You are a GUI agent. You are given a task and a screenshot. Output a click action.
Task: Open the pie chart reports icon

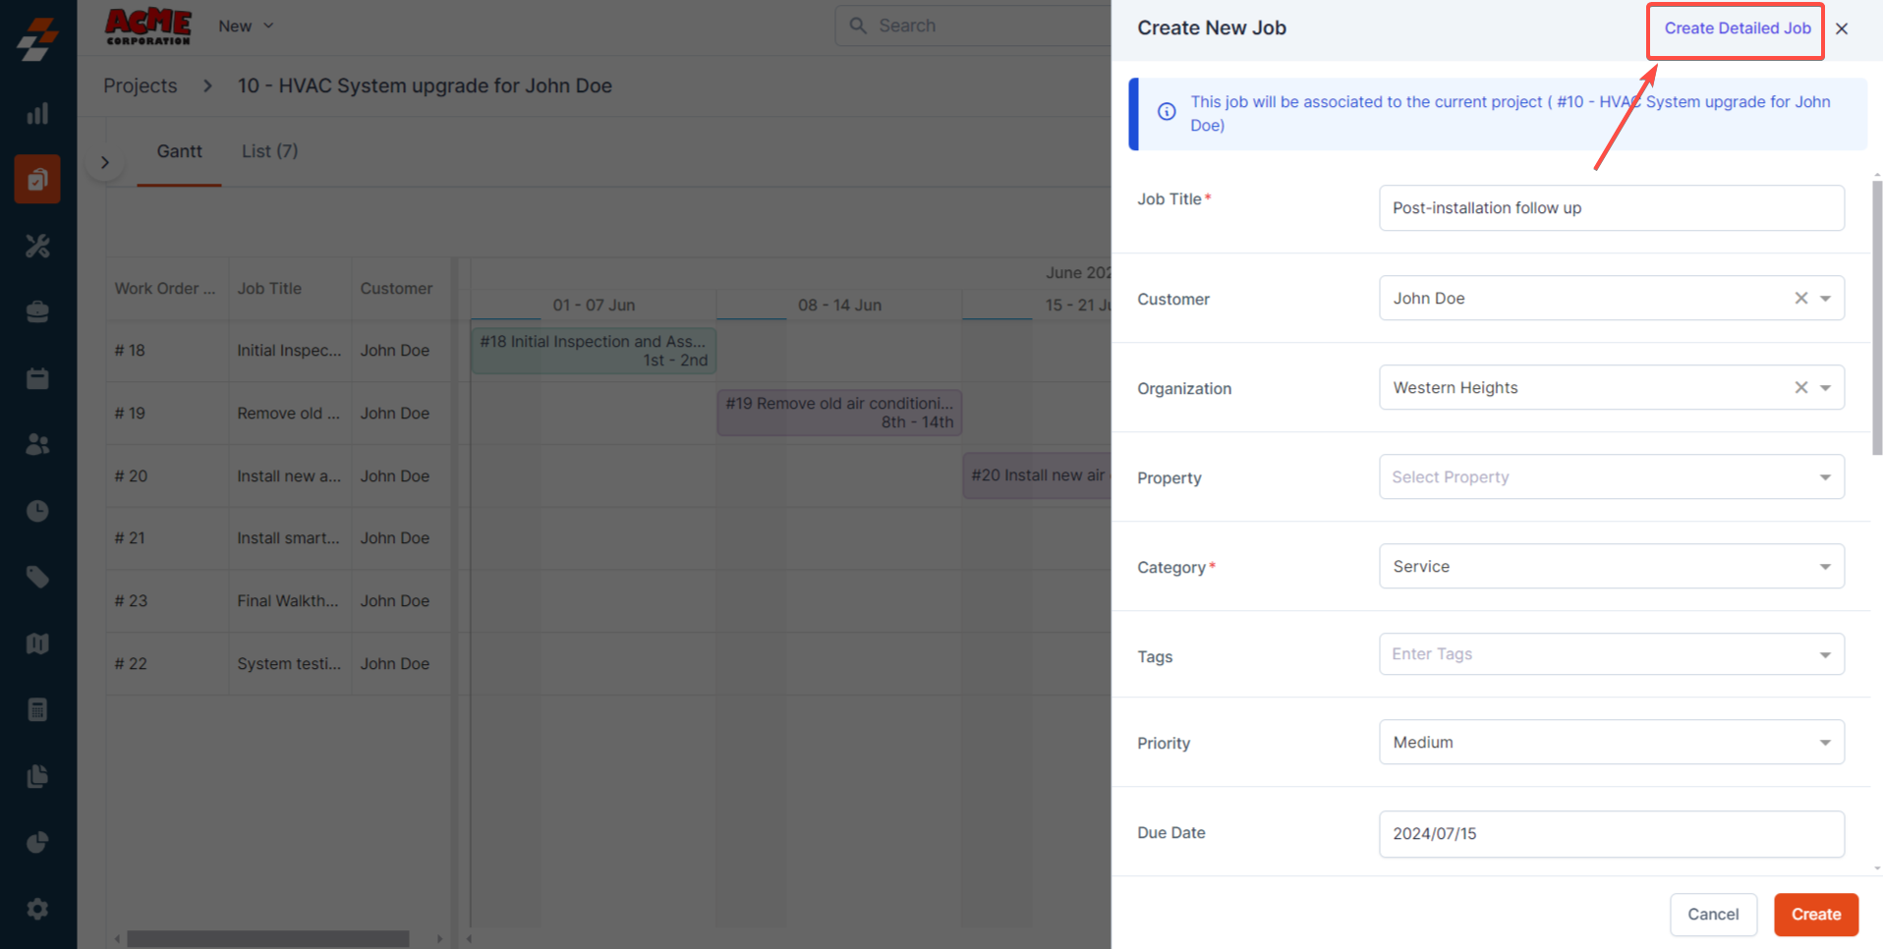37,842
